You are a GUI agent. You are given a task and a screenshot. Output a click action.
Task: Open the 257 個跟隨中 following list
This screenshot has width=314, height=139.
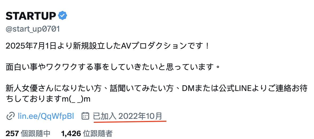click(28, 134)
